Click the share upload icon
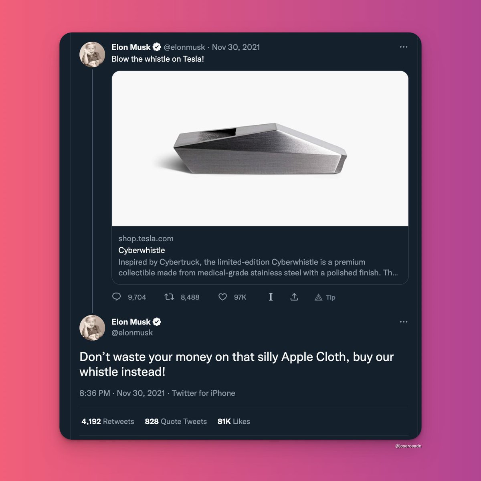This screenshot has width=481, height=481. (294, 297)
